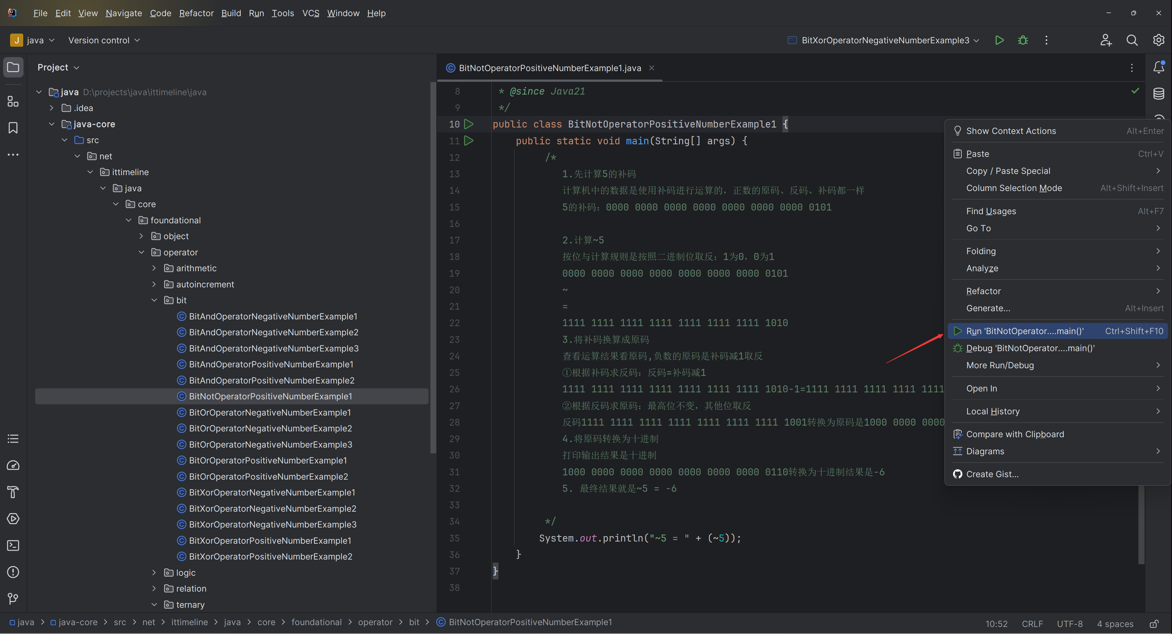Open the Profiler tool window
1172x634 pixels.
[13, 465]
